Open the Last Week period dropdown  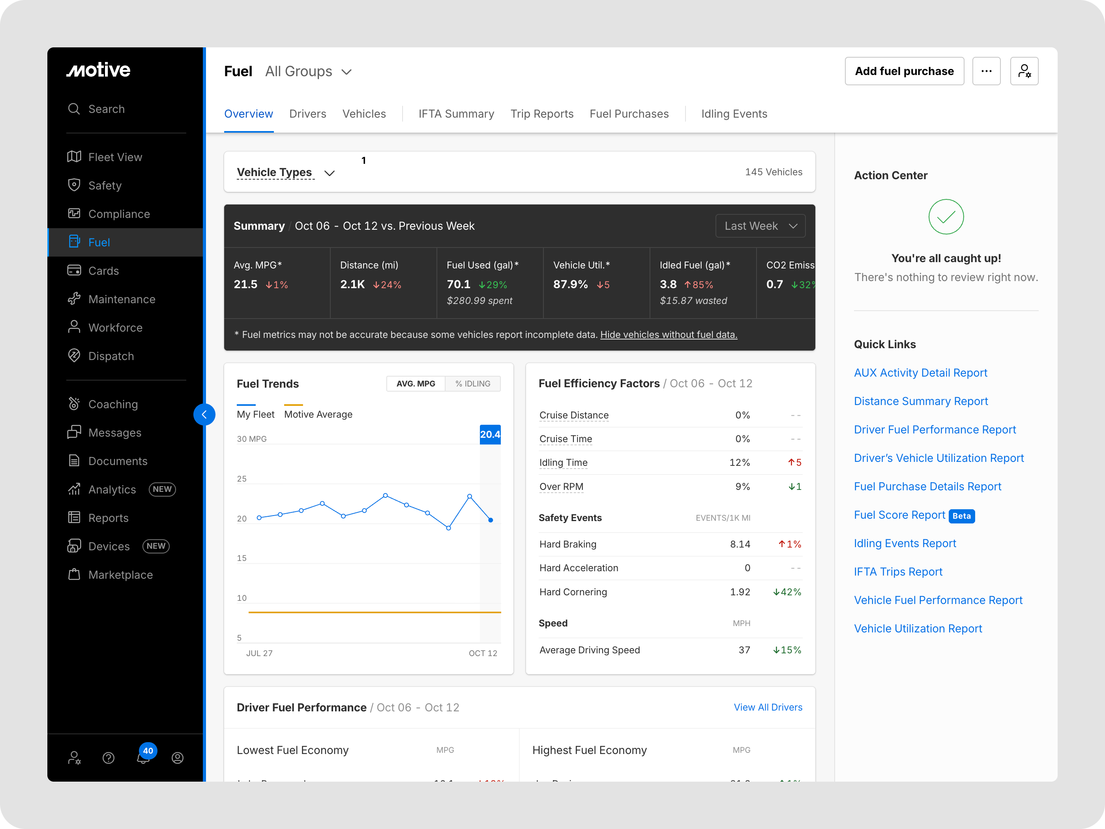point(760,226)
